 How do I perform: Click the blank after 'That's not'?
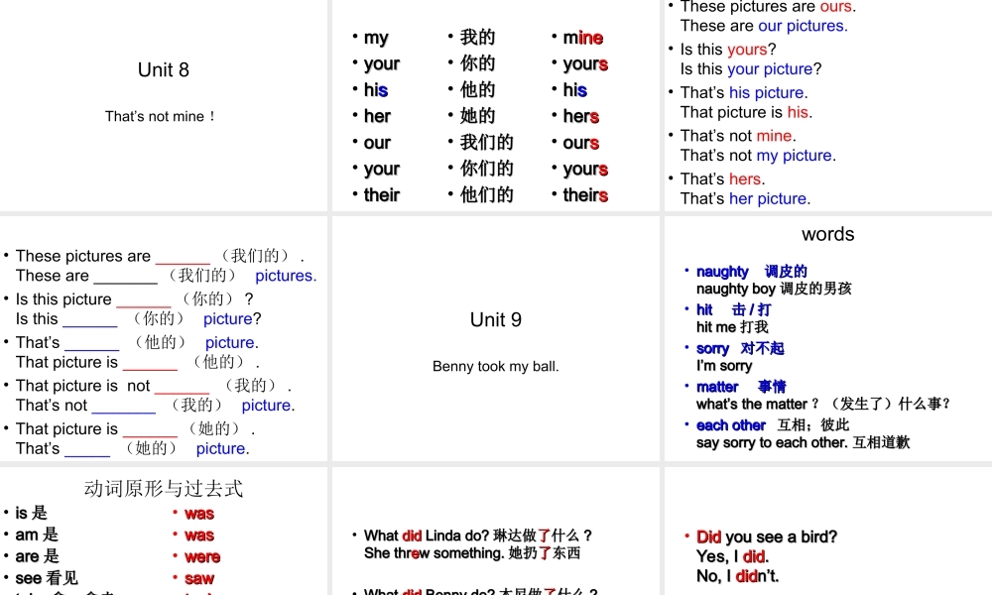click(124, 407)
